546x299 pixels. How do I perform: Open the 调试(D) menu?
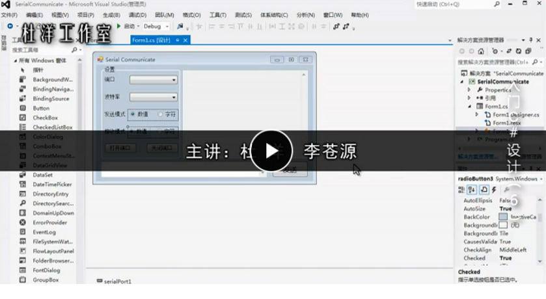pos(137,15)
